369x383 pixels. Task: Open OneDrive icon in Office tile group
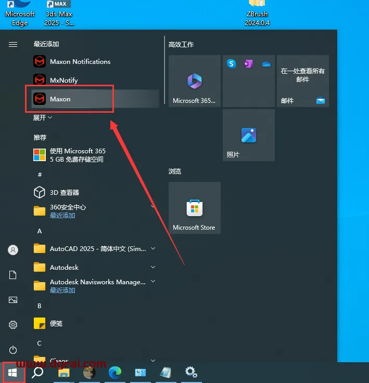(x=266, y=64)
